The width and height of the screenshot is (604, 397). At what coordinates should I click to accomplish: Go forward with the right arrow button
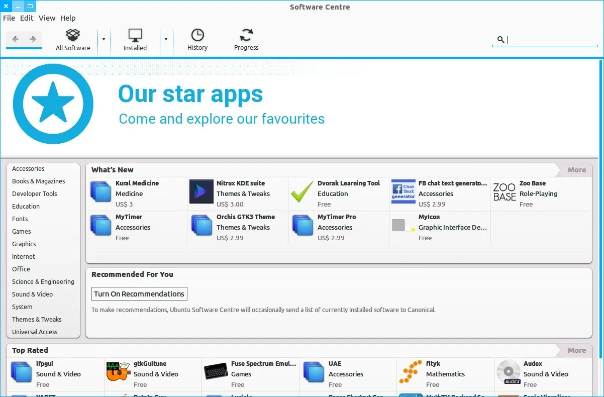pos(33,39)
